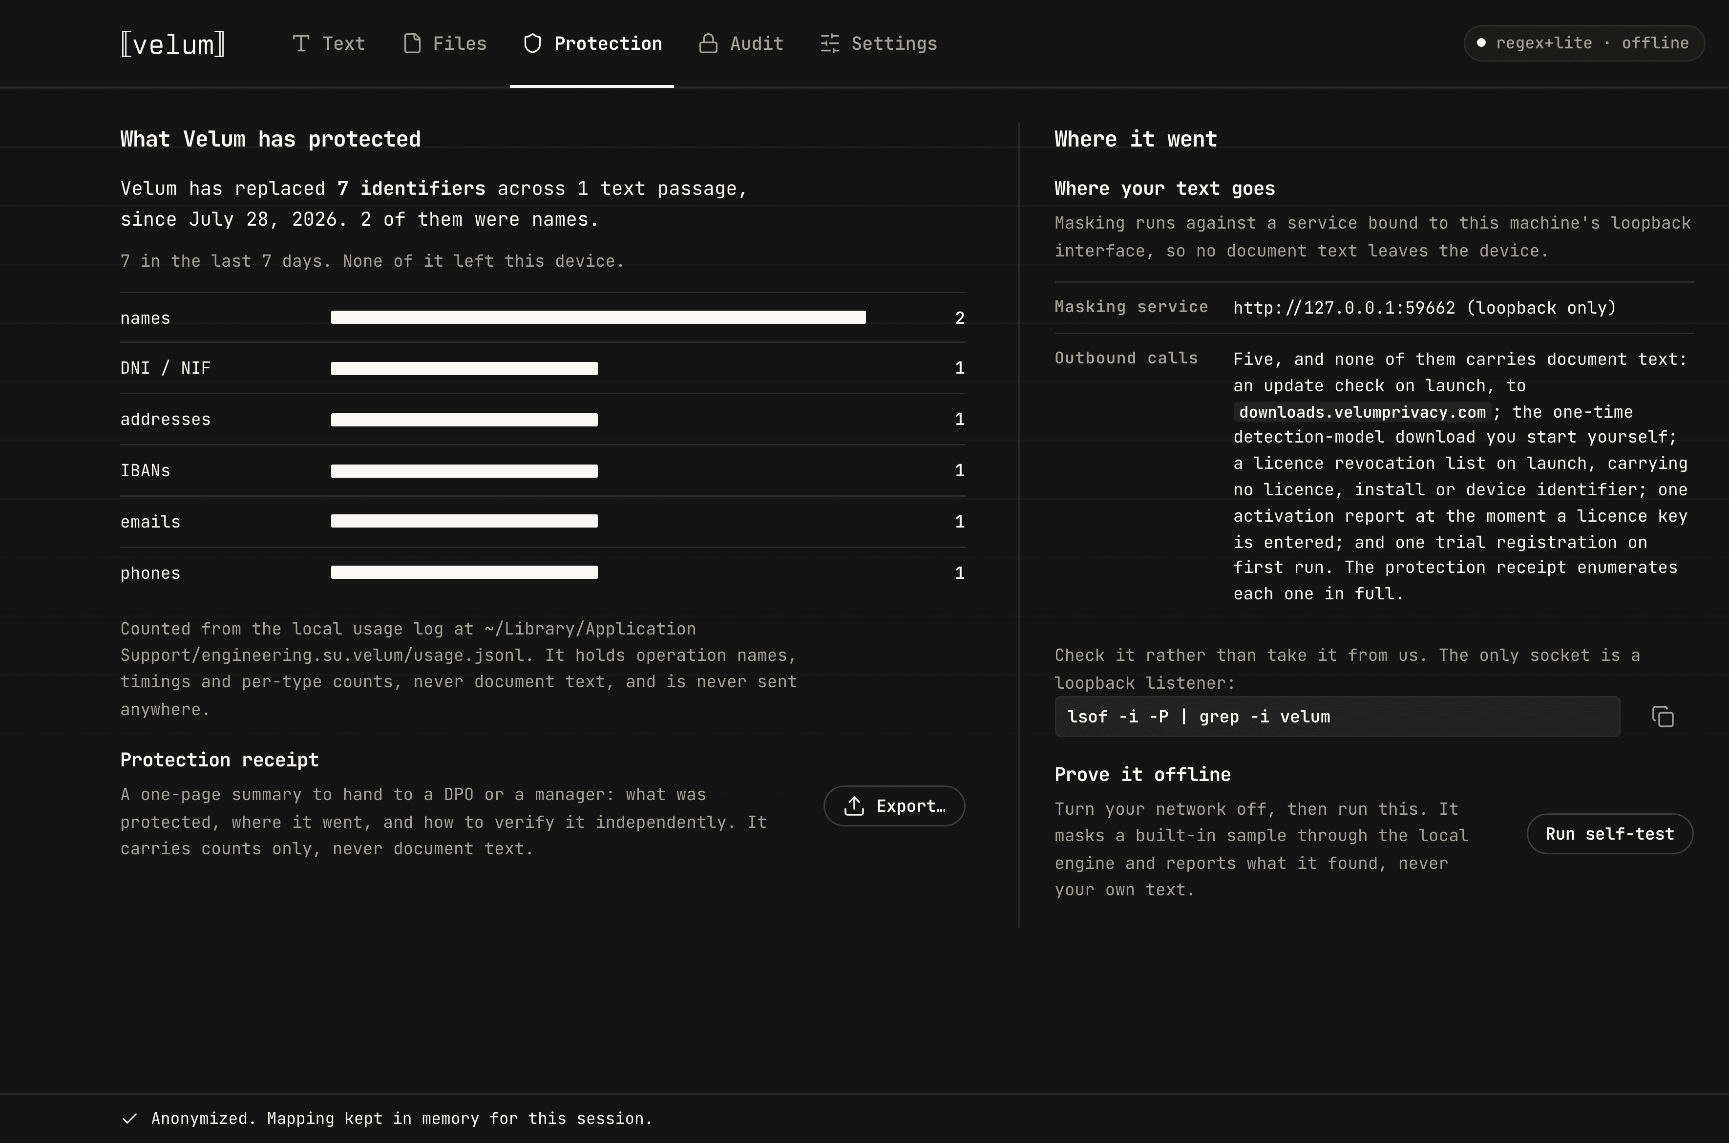Click the names count bar
Image resolution: width=1729 pixels, height=1143 pixels.
point(598,318)
